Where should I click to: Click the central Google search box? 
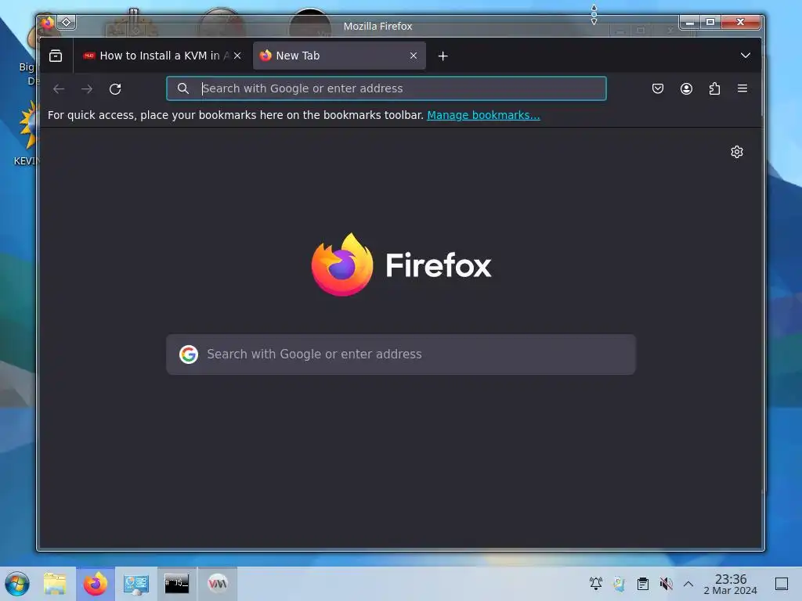(401, 354)
